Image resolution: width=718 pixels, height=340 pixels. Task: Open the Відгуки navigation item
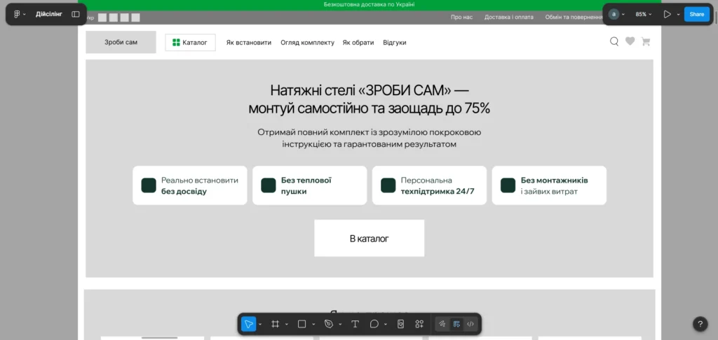point(394,43)
